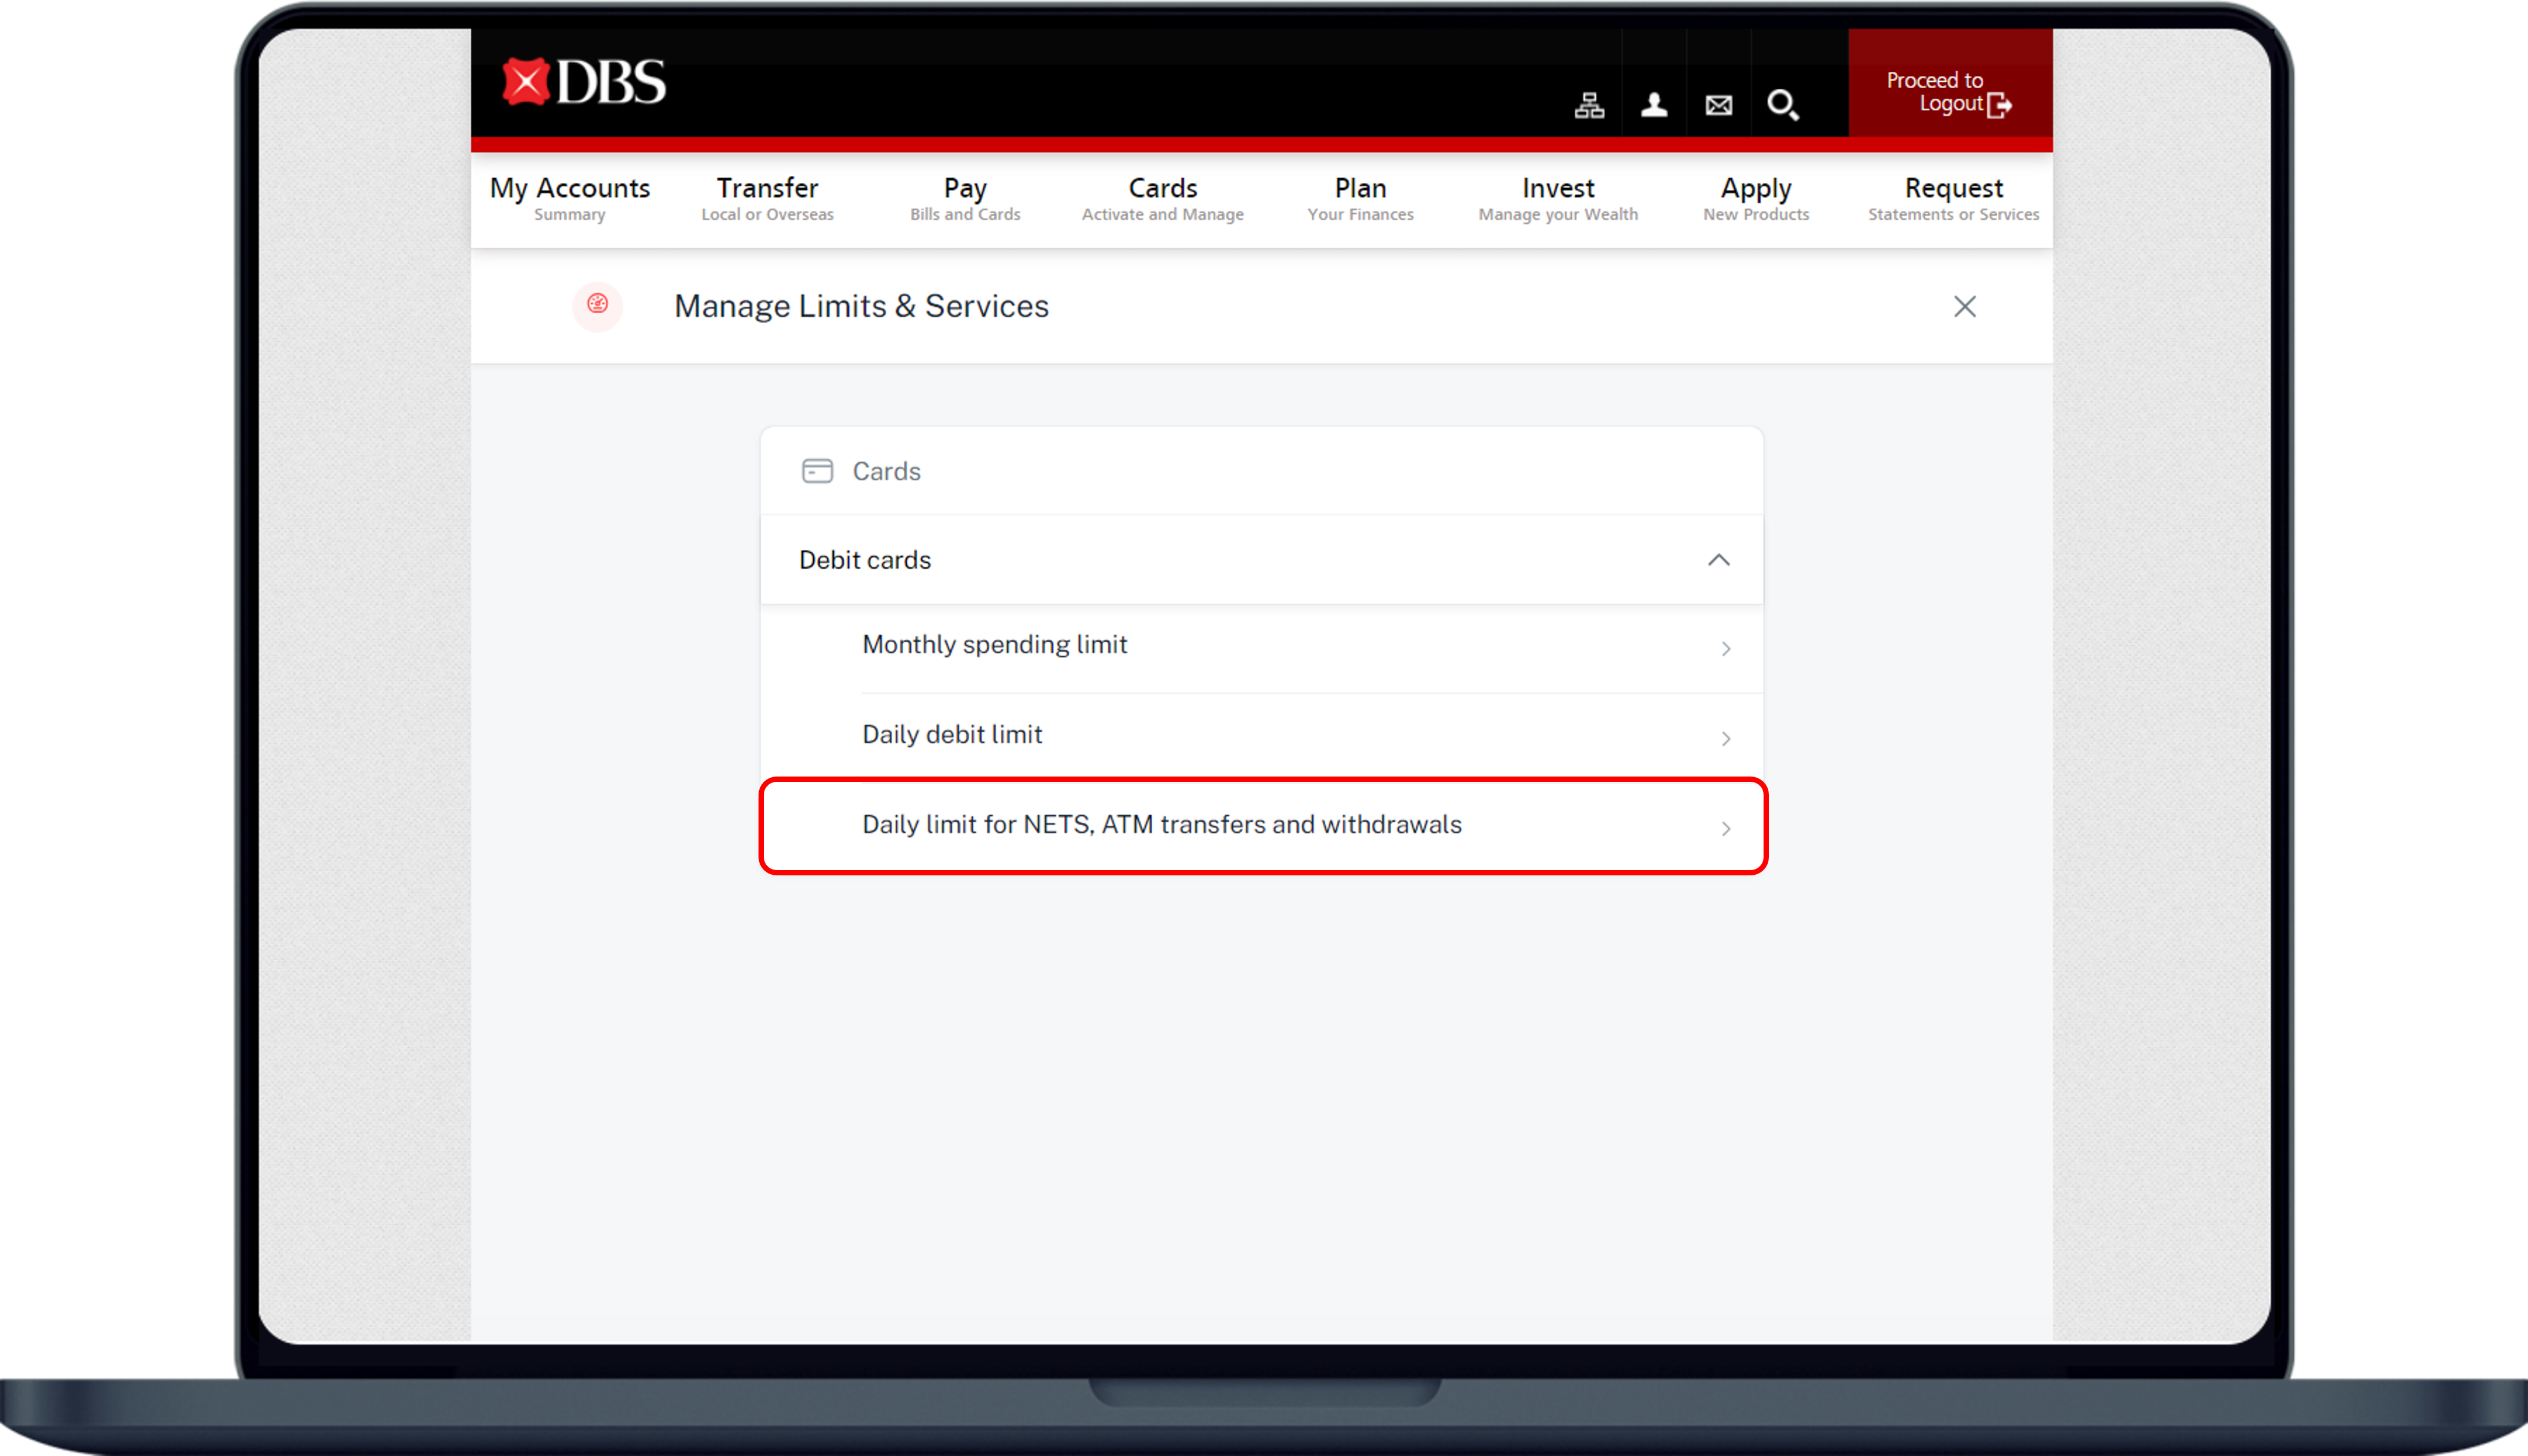Open Request Statements or Services menu

click(x=1952, y=198)
